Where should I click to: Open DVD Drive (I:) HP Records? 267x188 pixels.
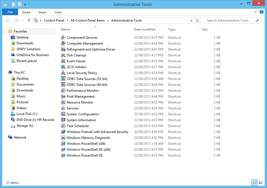tap(35, 120)
